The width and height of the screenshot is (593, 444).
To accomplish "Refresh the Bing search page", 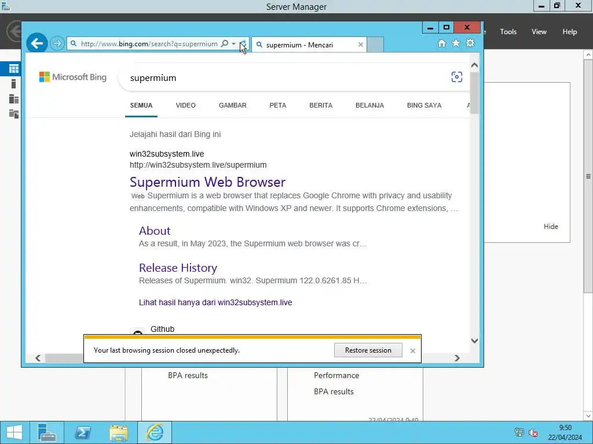I will (244, 44).
